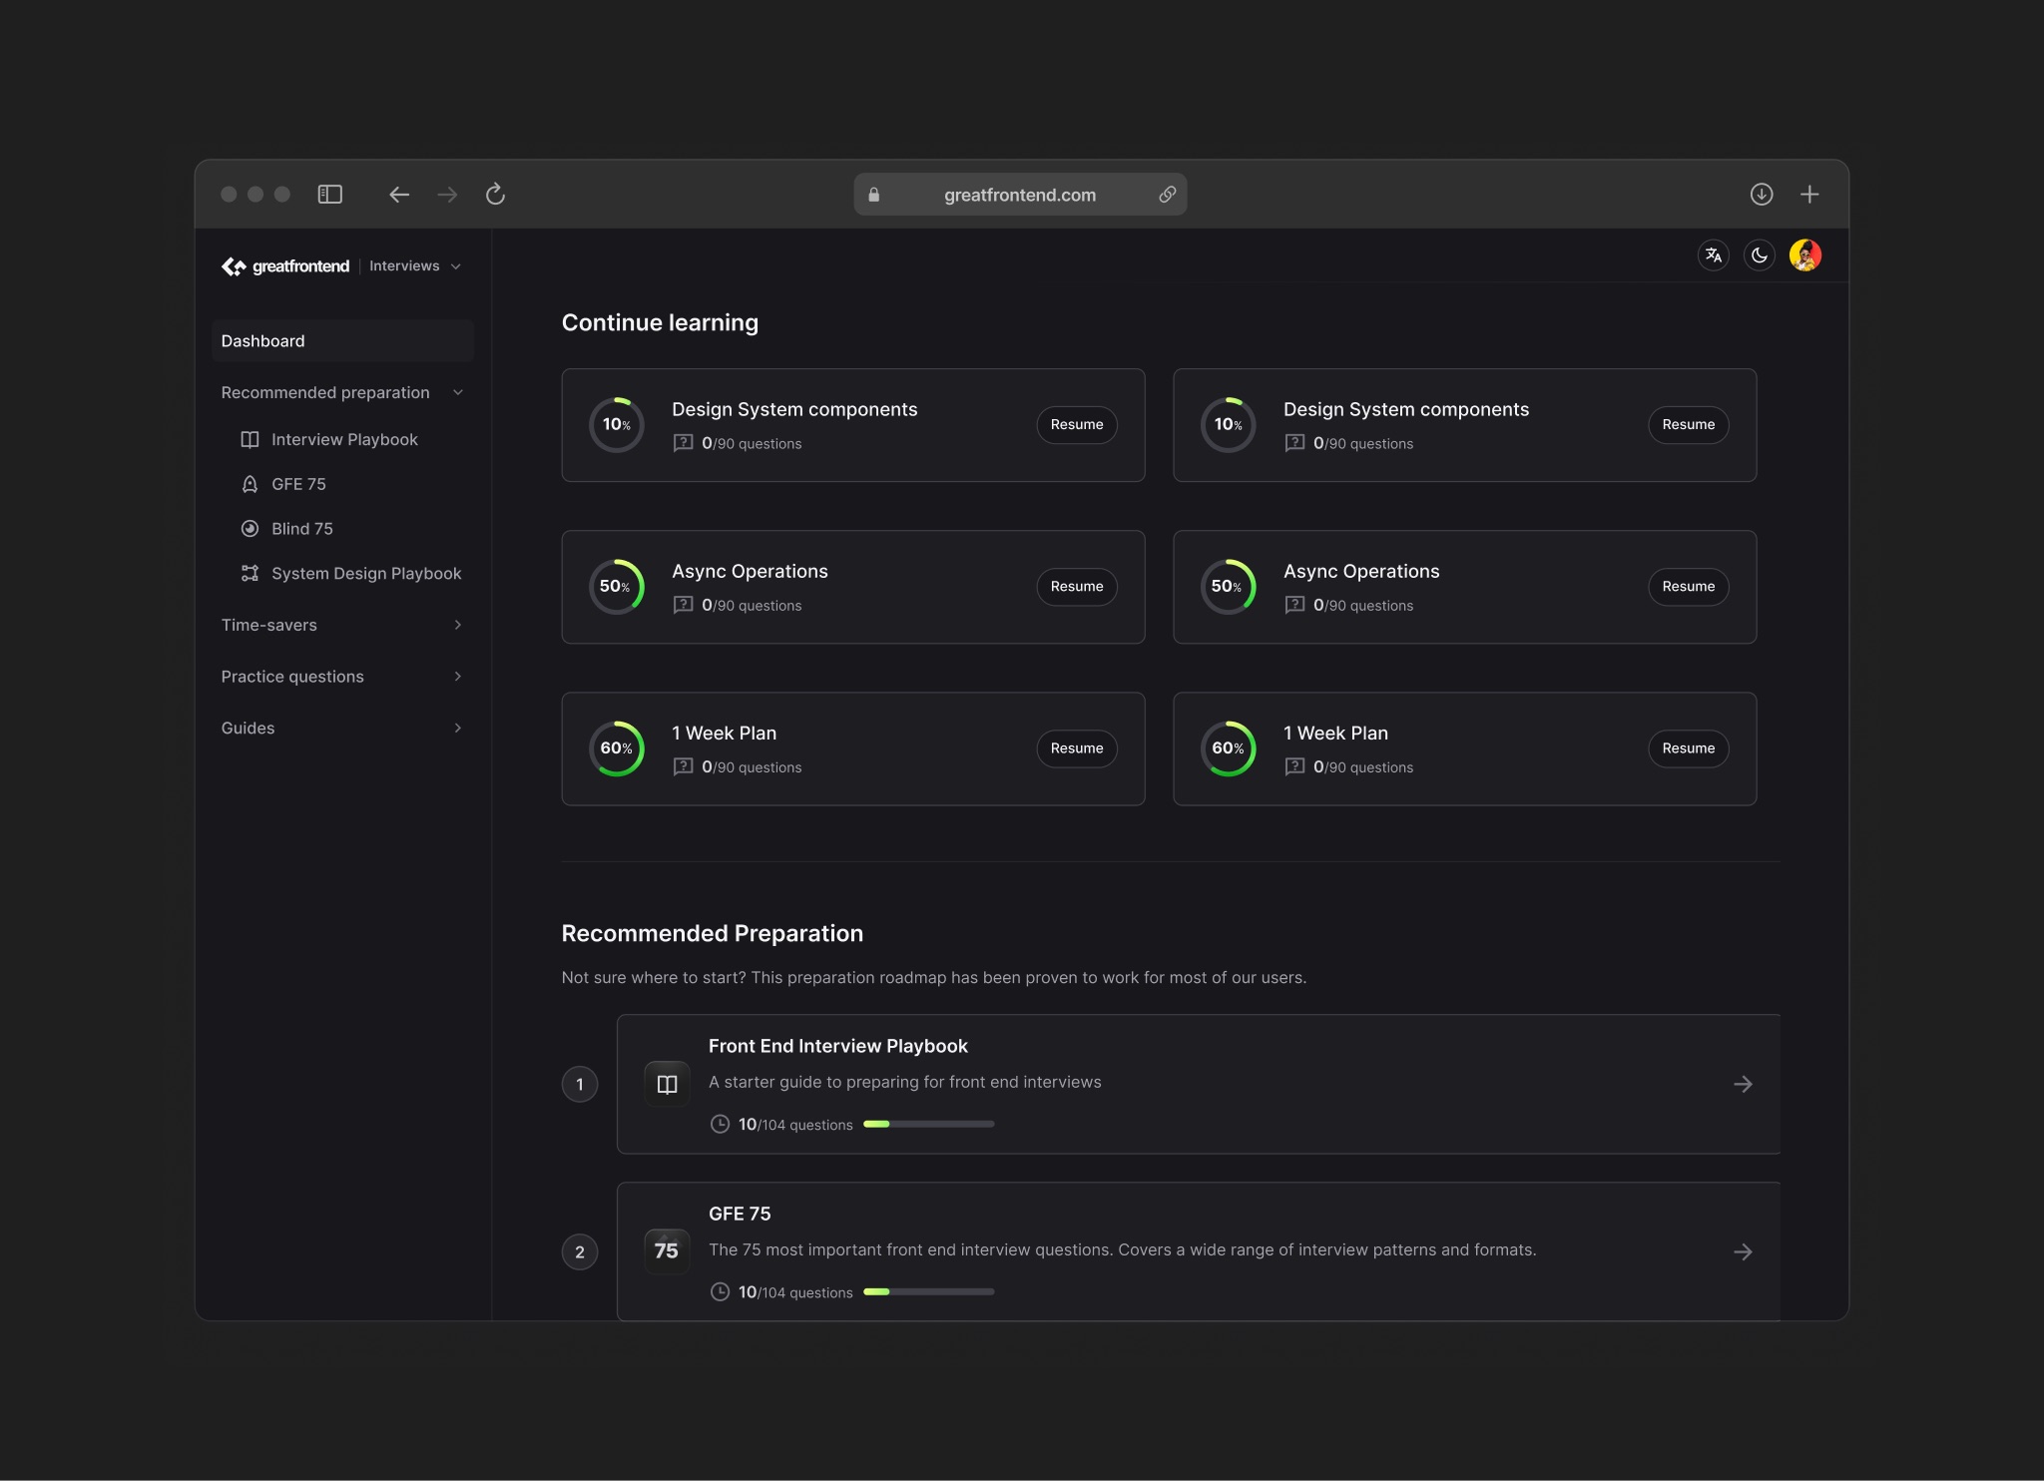Resume left Design System components card

(x=1077, y=425)
